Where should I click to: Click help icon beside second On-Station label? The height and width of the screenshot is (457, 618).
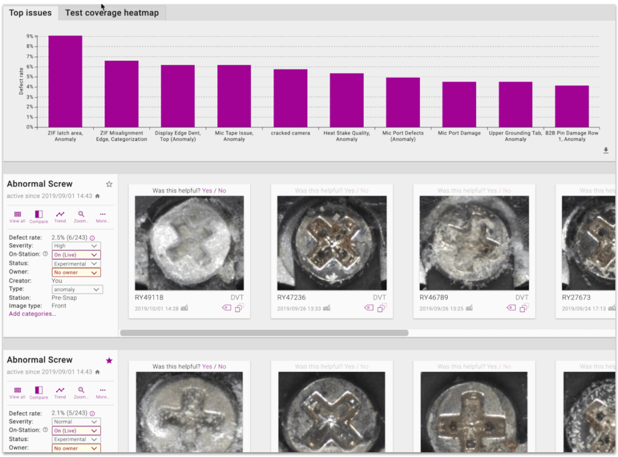click(45, 430)
